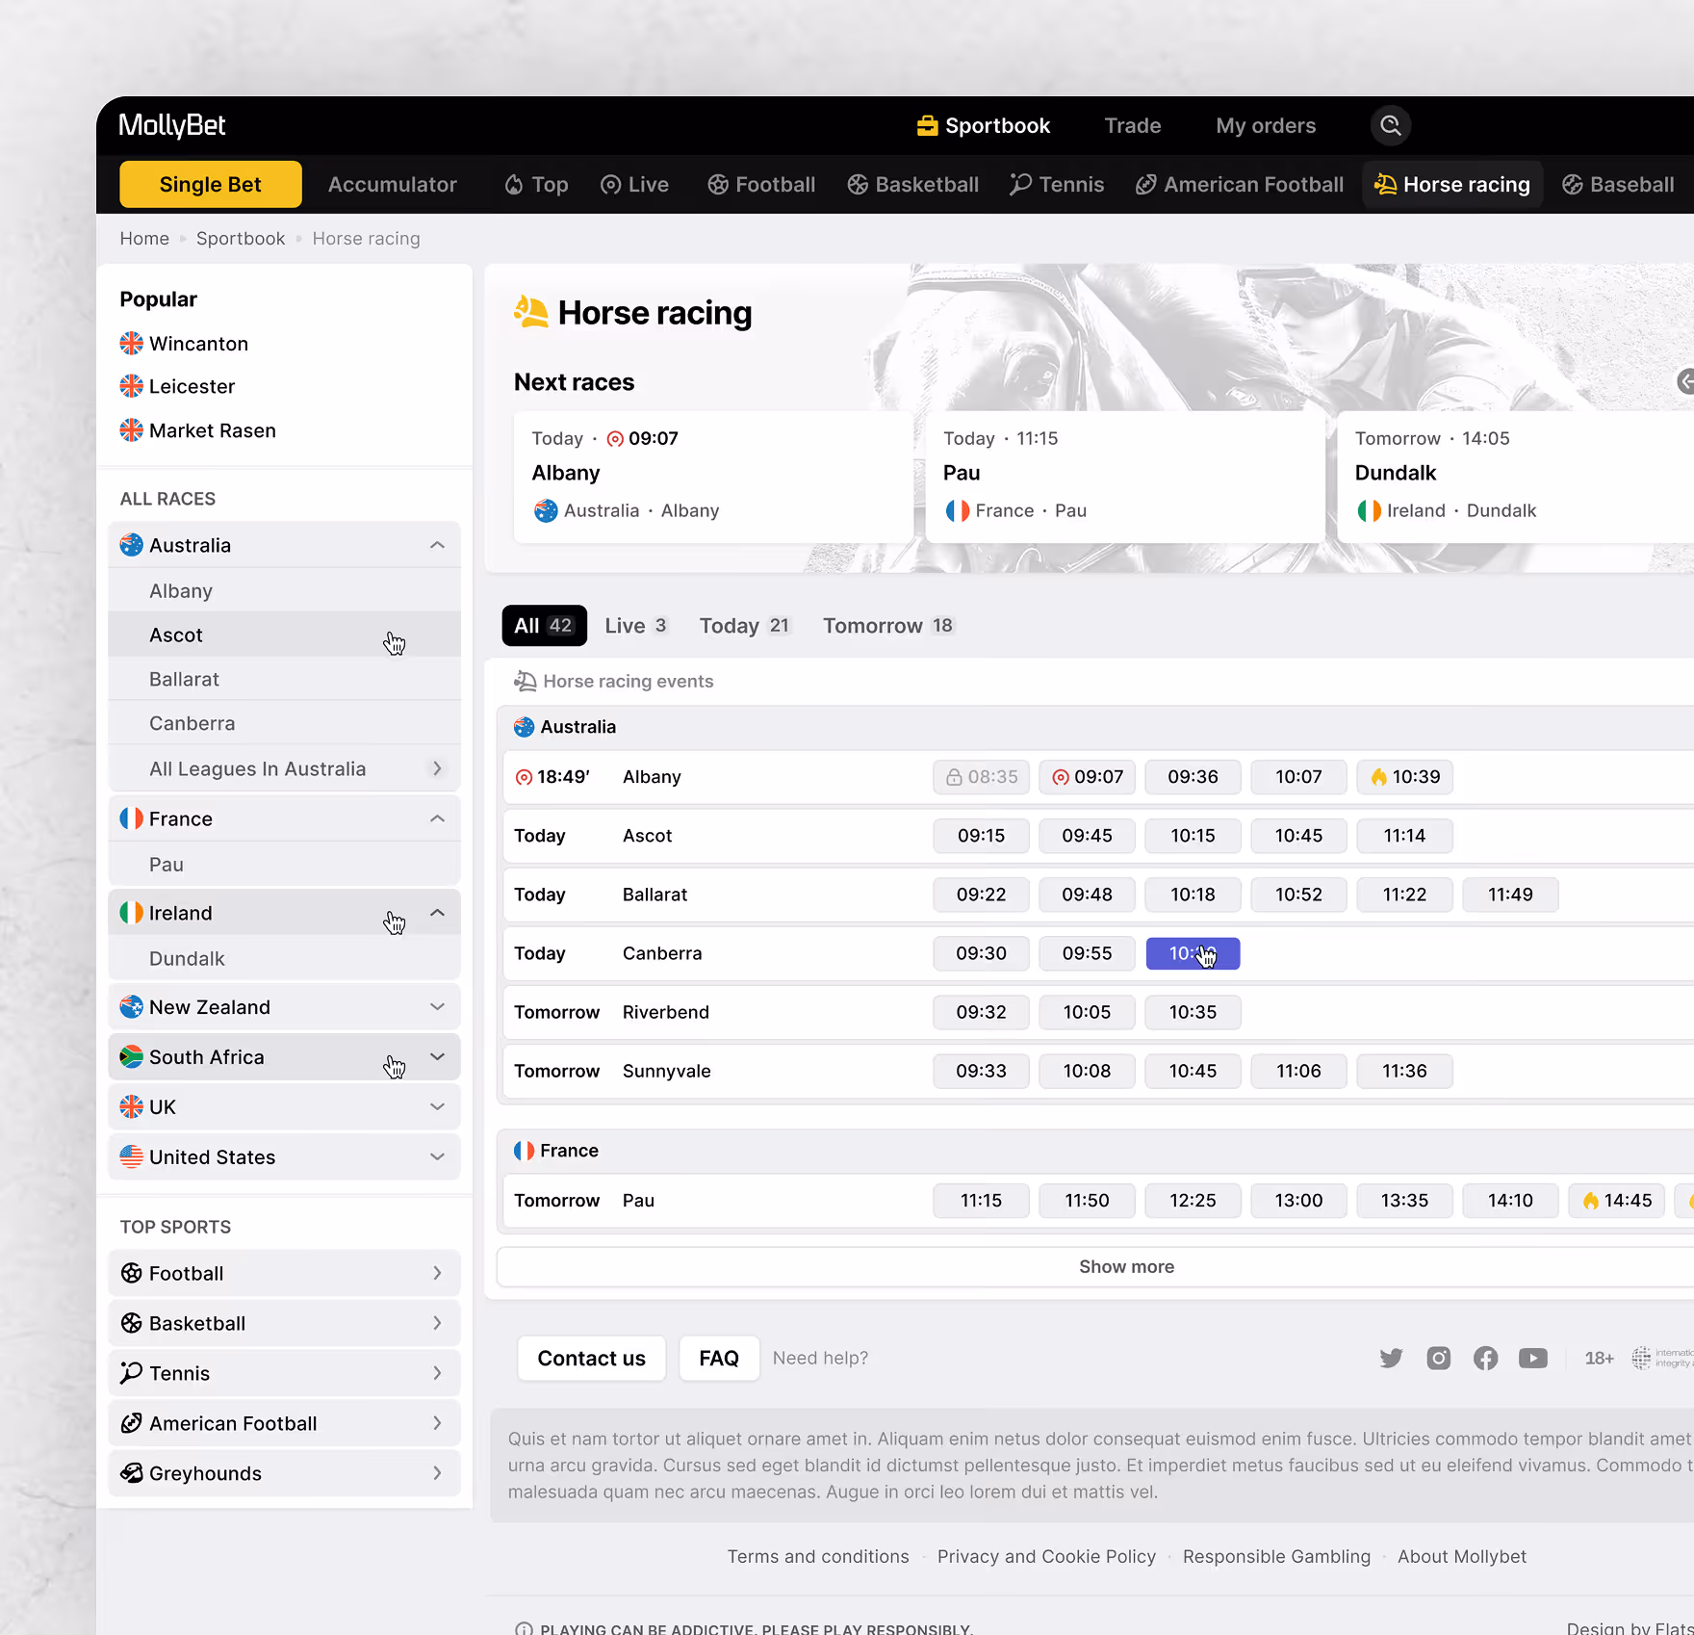The height and width of the screenshot is (1635, 1694).
Task: Click the France flag in events table
Action: [524, 1151]
